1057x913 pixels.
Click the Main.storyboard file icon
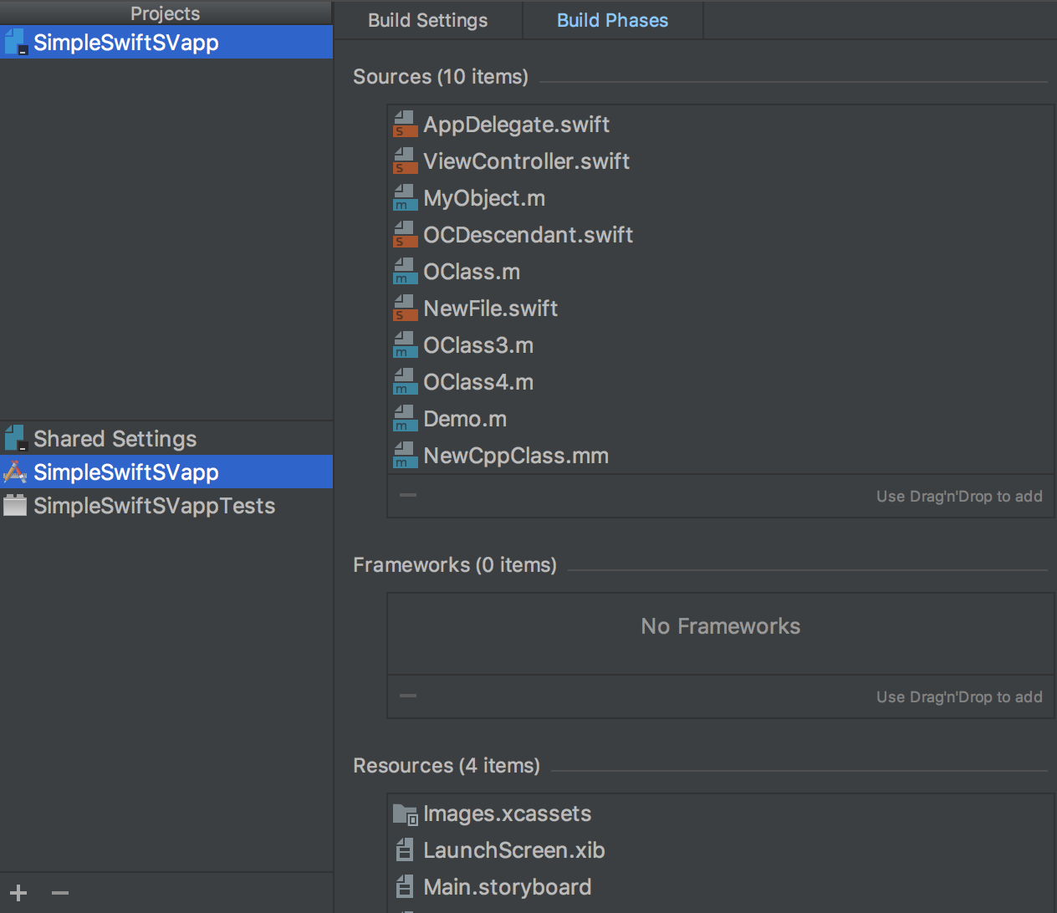click(405, 887)
